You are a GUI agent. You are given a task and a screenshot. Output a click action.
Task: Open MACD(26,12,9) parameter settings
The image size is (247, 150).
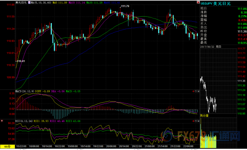tap(25, 91)
